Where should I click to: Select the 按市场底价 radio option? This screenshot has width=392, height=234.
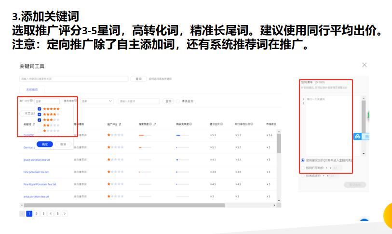click(303, 176)
